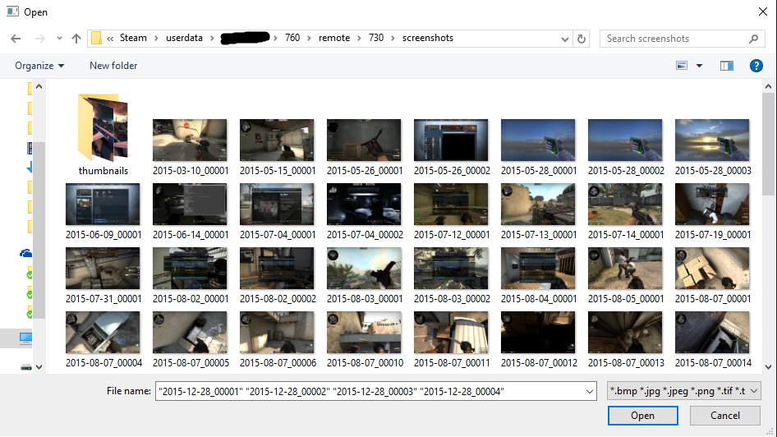Expand the File name combo dropdown
This screenshot has width=777, height=437.
pos(589,392)
